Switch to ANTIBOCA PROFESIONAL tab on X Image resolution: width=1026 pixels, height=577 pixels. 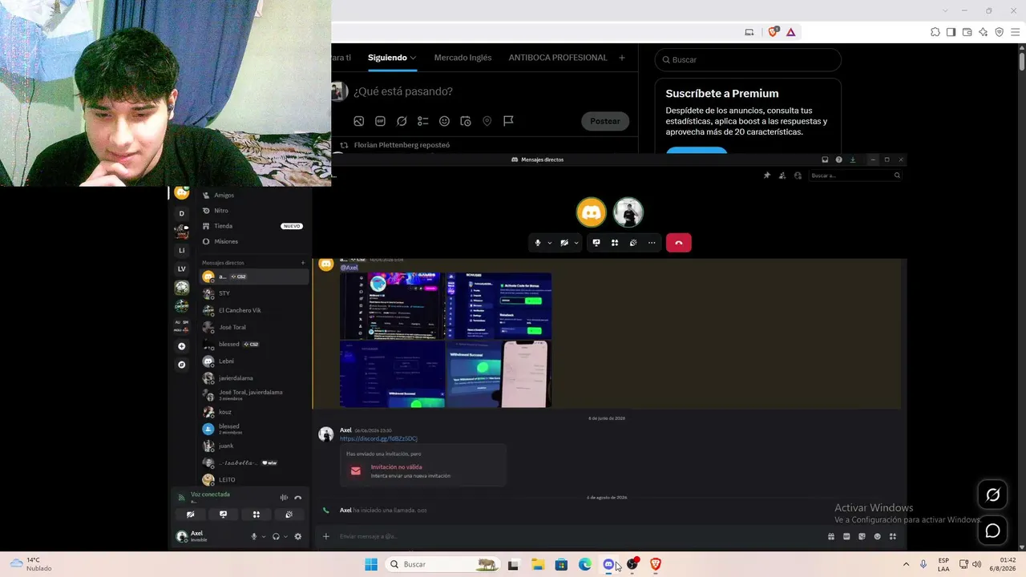pyautogui.click(x=558, y=58)
